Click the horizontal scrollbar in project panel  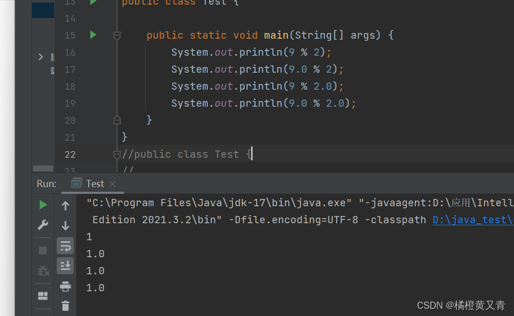pos(43,169)
